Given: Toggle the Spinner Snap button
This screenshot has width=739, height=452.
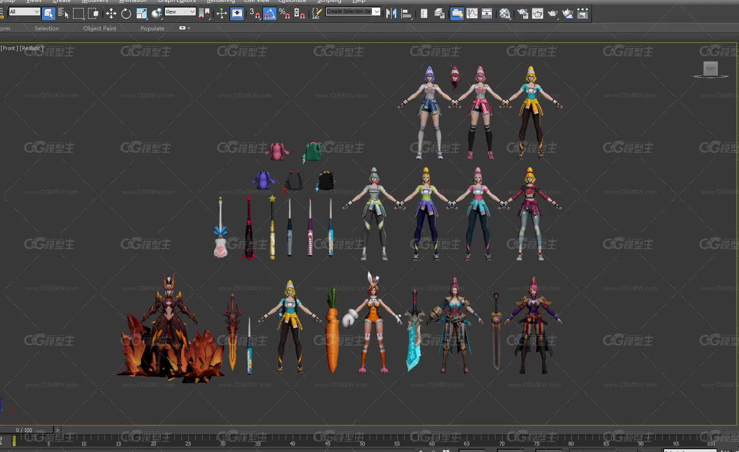Looking at the screenshot, I should [x=300, y=14].
